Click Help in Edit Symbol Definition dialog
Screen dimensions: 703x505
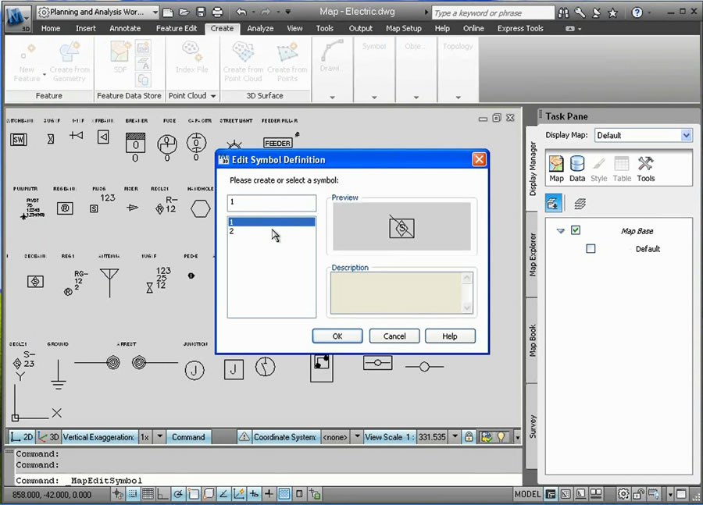[450, 336]
